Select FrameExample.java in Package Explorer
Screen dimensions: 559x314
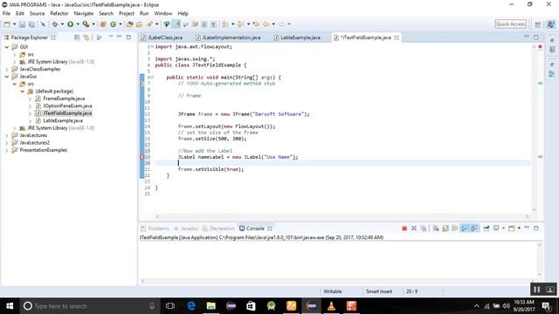tap(64, 99)
